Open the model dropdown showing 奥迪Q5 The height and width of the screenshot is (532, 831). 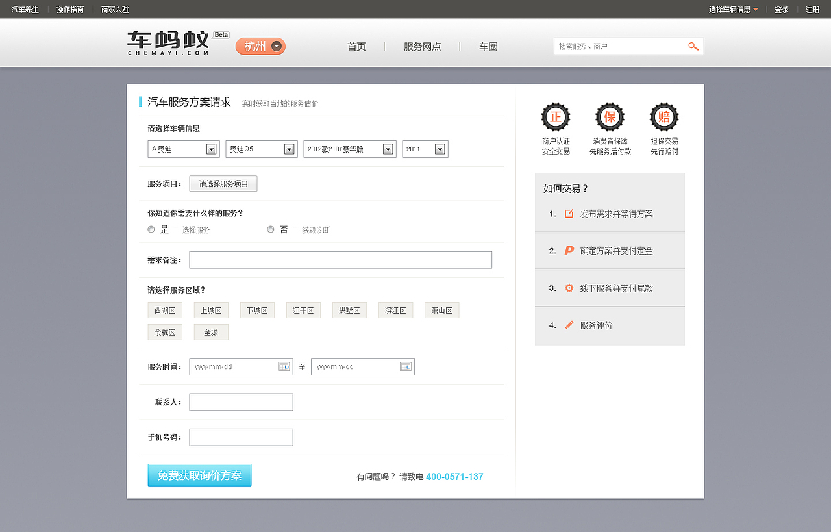[290, 149]
